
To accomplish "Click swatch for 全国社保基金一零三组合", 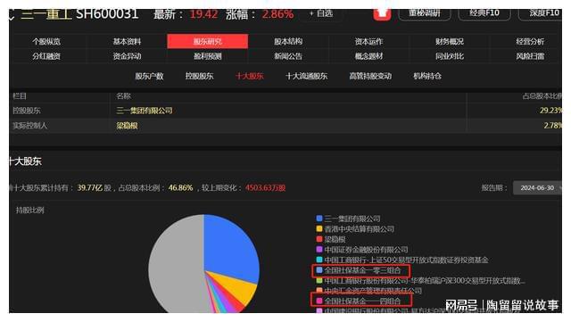I will click(x=319, y=270).
